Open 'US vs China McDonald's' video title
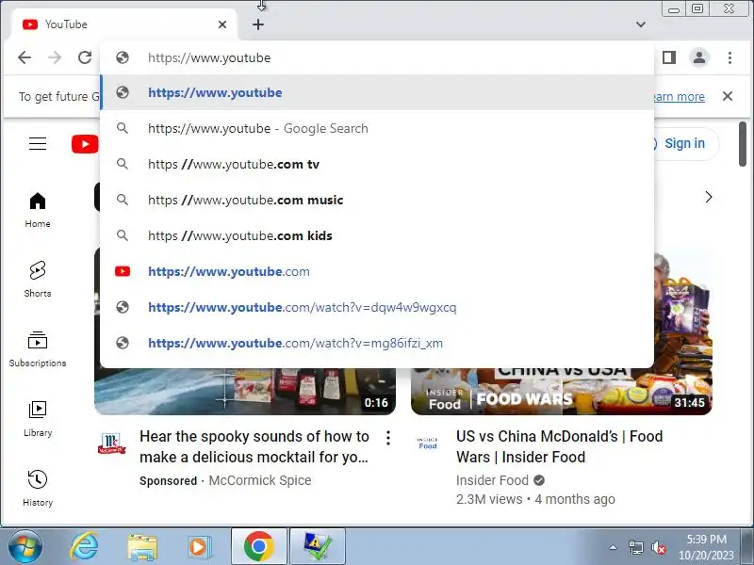Viewport: 754px width, 565px height. 560,446
